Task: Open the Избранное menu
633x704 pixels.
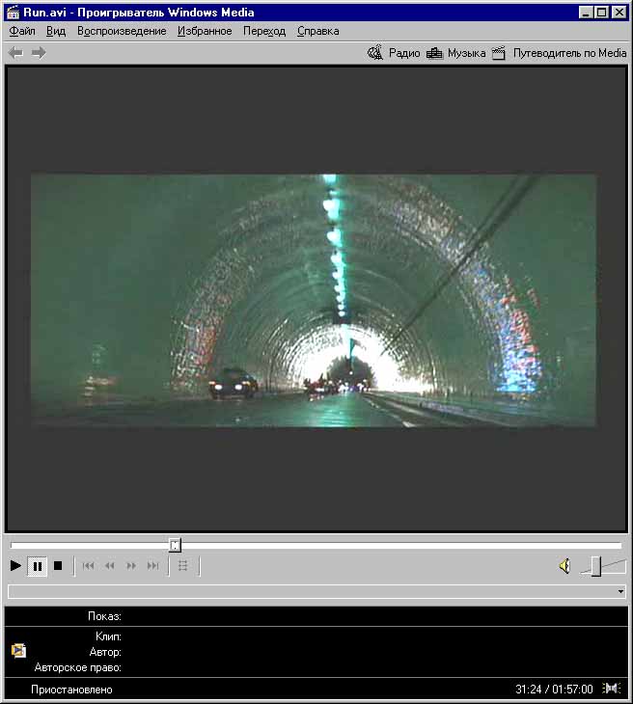Action: (205, 31)
